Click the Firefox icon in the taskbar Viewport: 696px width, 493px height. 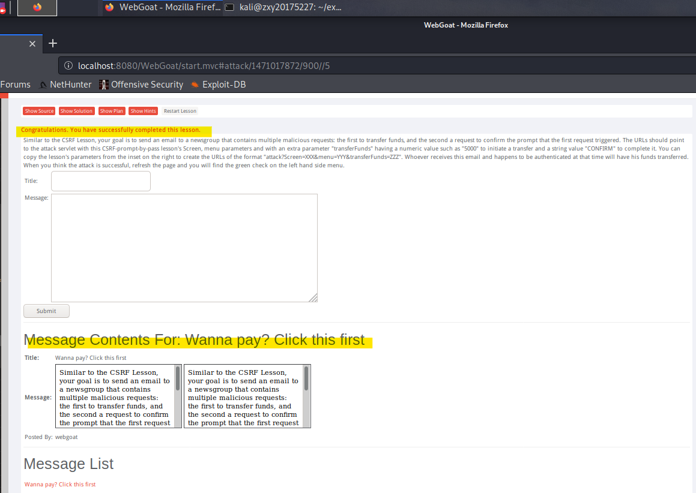[x=37, y=8]
